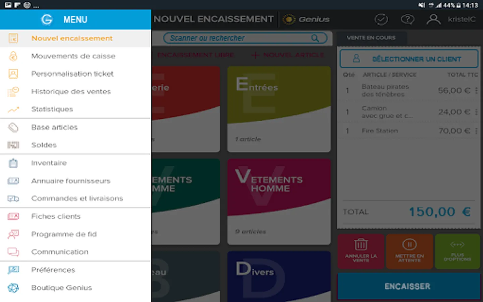Open the Divers category tile
Viewport: 483px width, 302px height.
pos(279,276)
